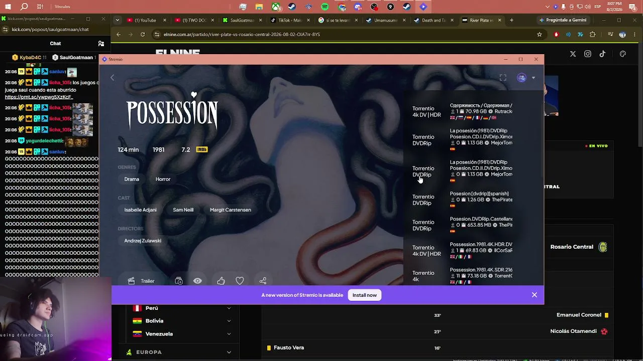The image size is (643, 361).
Task: Open director Andrzej Zulawski
Action: pyautogui.click(x=143, y=241)
